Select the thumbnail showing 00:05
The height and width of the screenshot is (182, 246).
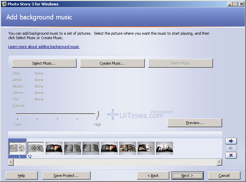[36, 148]
